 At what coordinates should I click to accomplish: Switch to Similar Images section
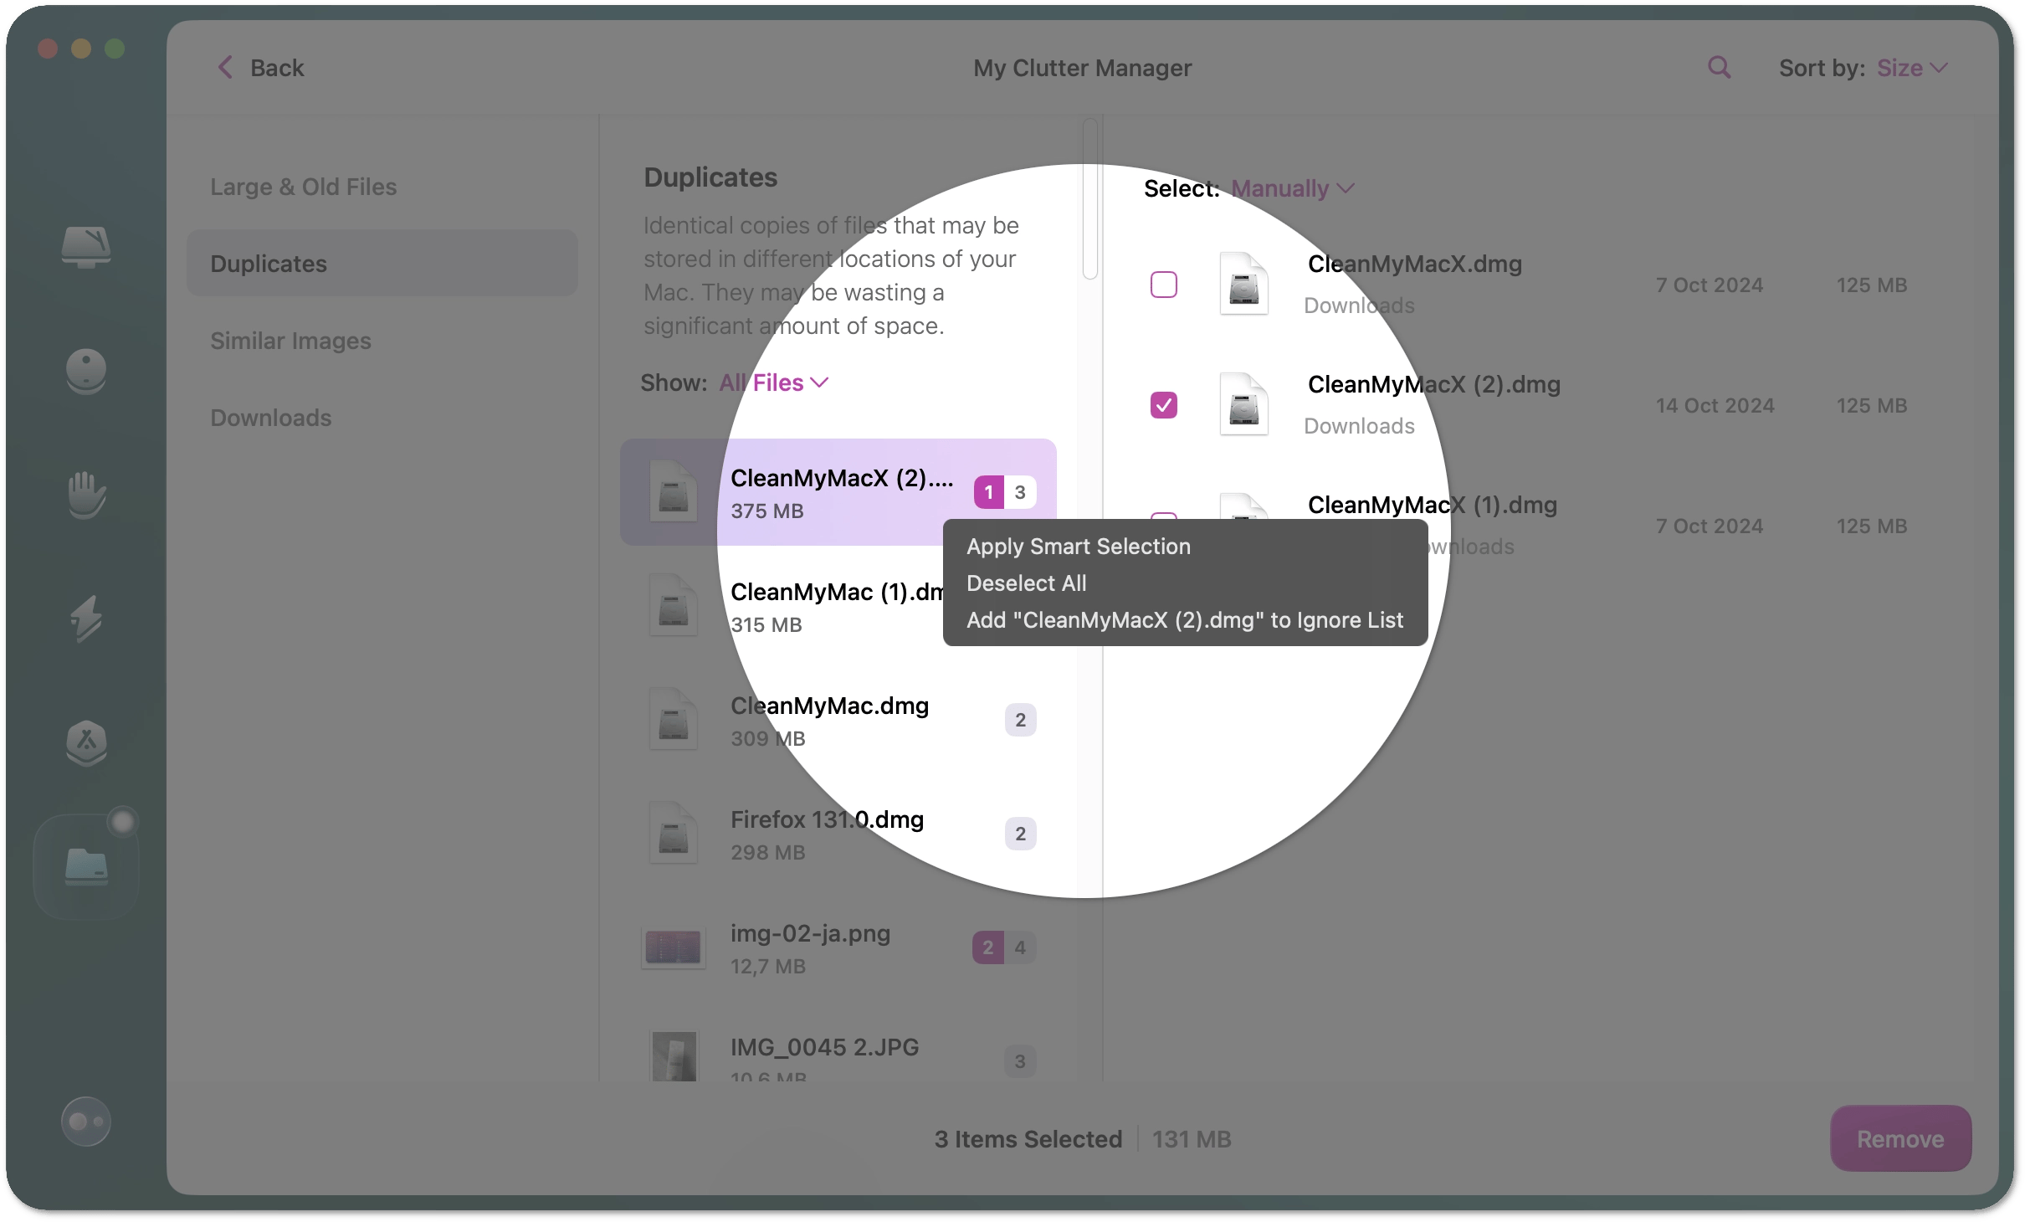(290, 341)
